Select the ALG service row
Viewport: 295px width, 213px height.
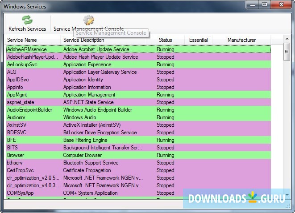coord(138,72)
